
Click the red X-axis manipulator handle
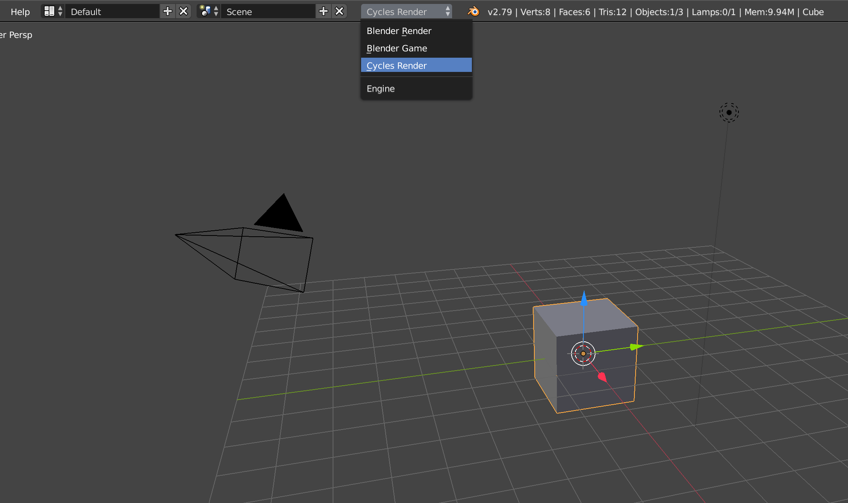tap(602, 377)
